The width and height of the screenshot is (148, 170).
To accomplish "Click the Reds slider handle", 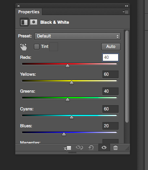I will click(x=67, y=66).
